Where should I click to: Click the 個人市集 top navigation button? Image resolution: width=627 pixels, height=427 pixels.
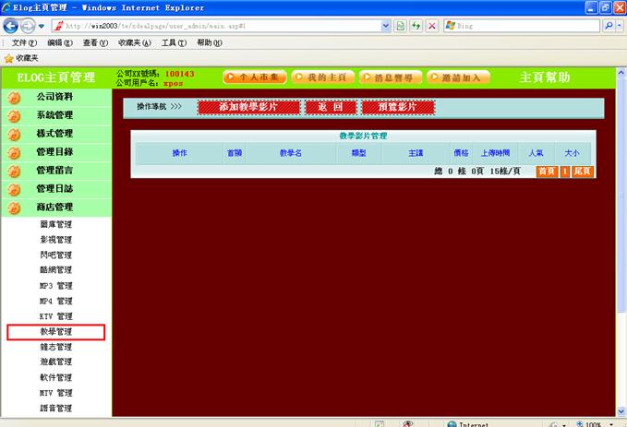click(254, 77)
